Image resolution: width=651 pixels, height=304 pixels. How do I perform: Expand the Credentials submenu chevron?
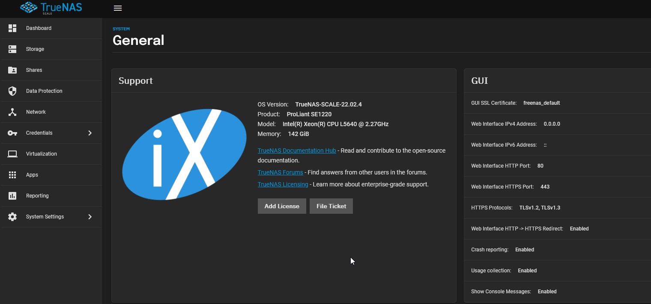pos(90,133)
